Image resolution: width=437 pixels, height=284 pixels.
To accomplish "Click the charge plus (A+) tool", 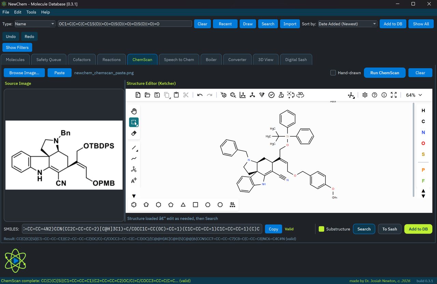I will tap(134, 180).
